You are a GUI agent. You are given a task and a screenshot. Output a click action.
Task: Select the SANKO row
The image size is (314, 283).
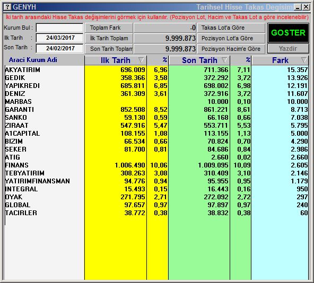pos(156,117)
